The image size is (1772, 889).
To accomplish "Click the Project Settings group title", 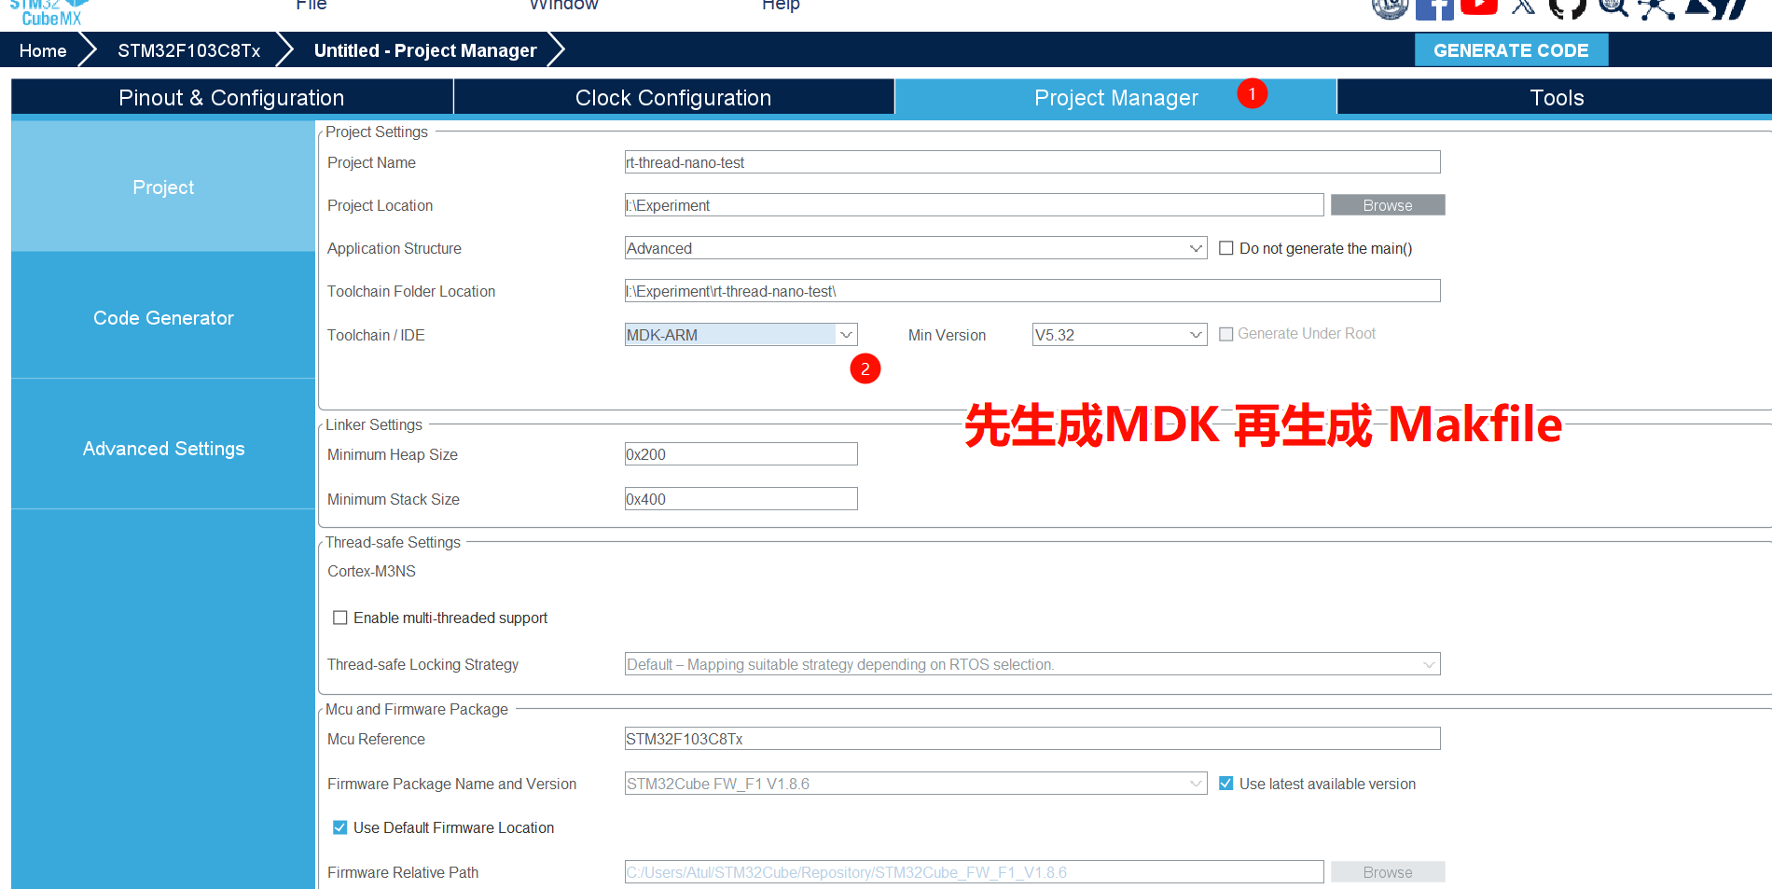I will (377, 132).
